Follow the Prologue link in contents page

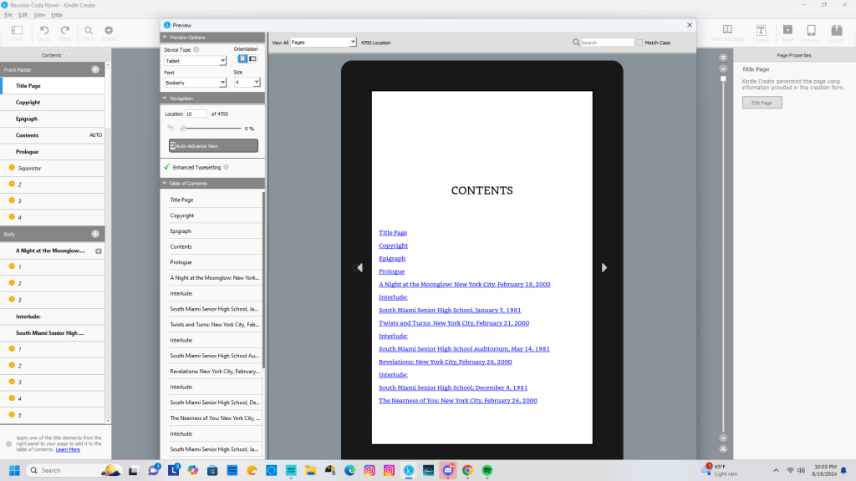click(391, 271)
